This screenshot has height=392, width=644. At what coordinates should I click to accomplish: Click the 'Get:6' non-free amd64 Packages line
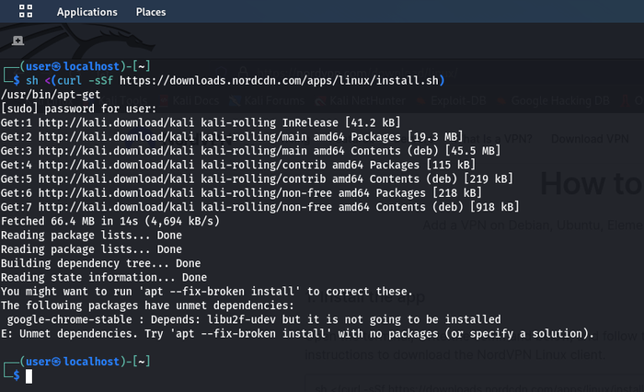click(x=241, y=192)
